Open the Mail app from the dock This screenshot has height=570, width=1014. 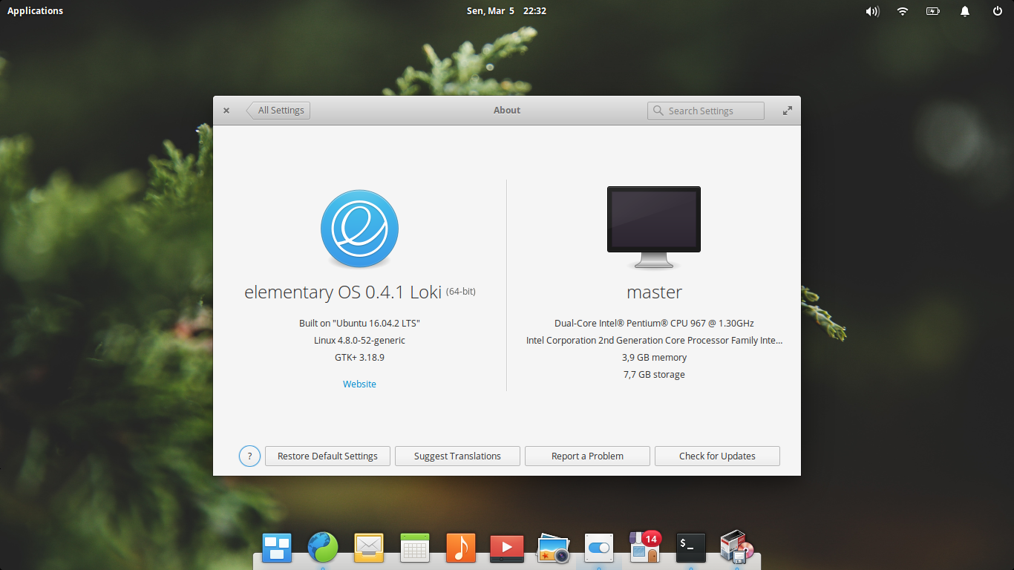coord(369,548)
